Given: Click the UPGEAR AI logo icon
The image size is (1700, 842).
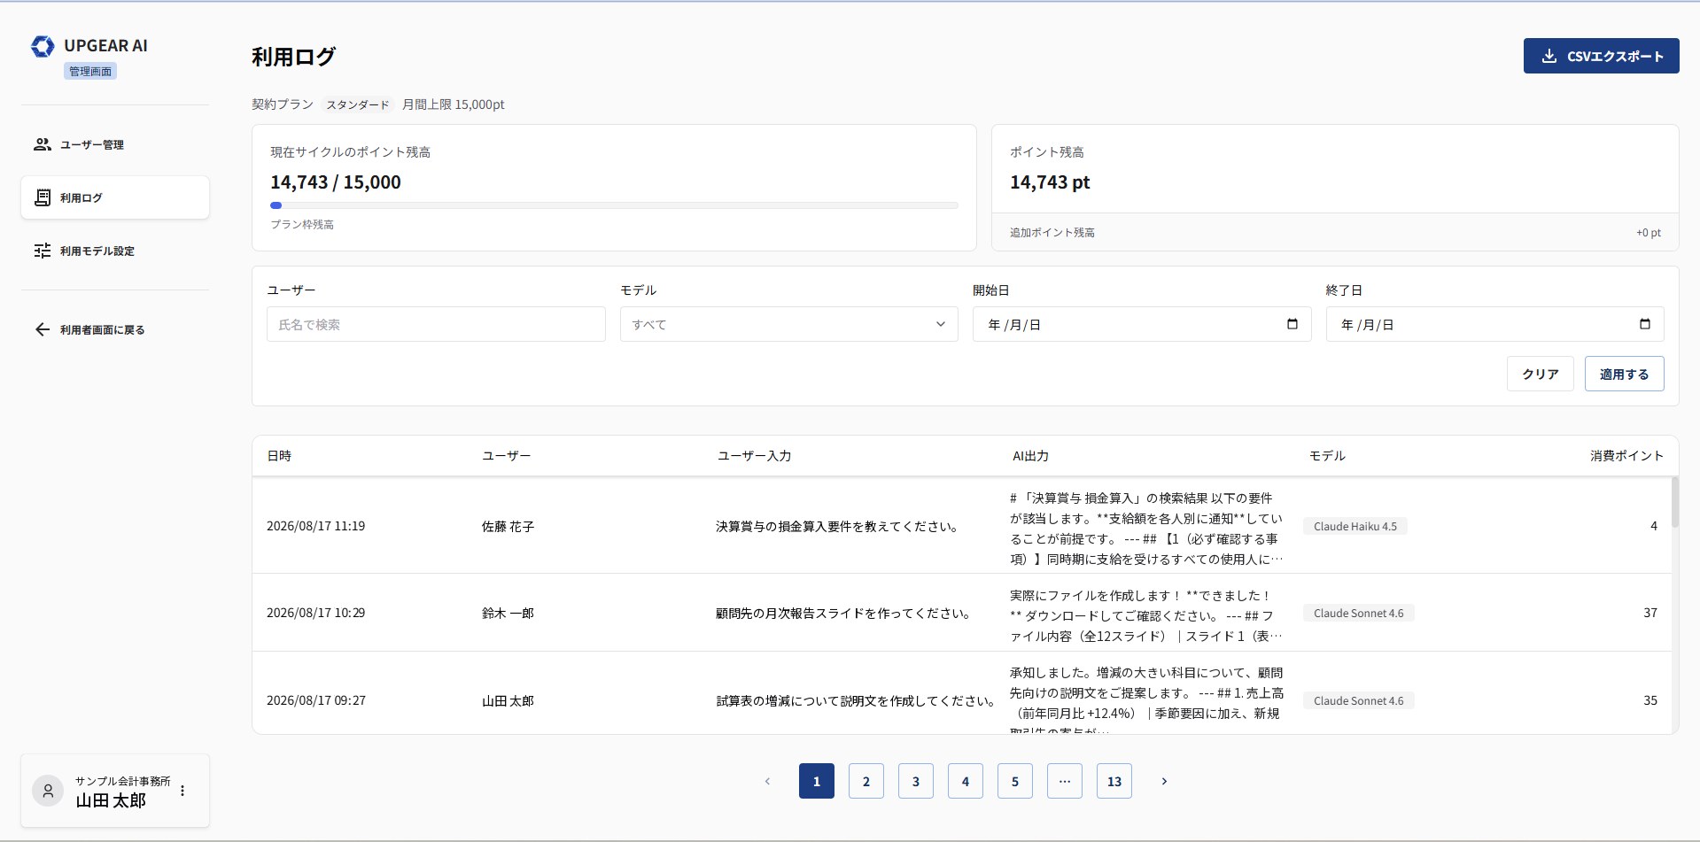Looking at the screenshot, I should click(43, 46).
